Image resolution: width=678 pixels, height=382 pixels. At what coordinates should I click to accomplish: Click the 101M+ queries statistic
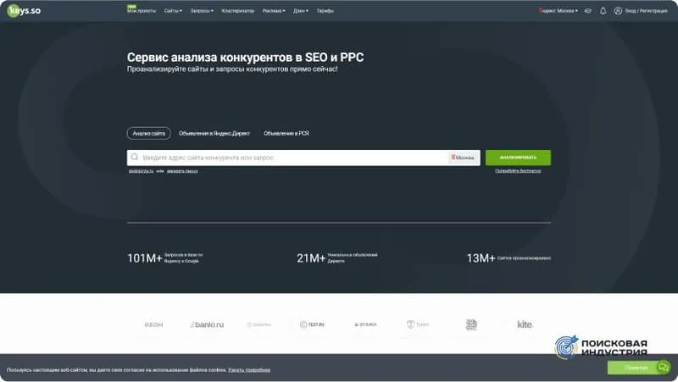coord(164,258)
